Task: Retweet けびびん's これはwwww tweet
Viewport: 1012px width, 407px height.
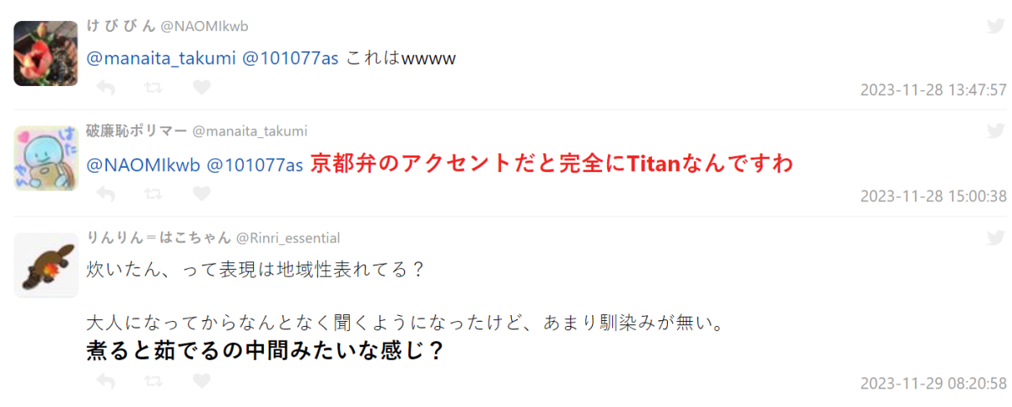Action: click(x=153, y=87)
